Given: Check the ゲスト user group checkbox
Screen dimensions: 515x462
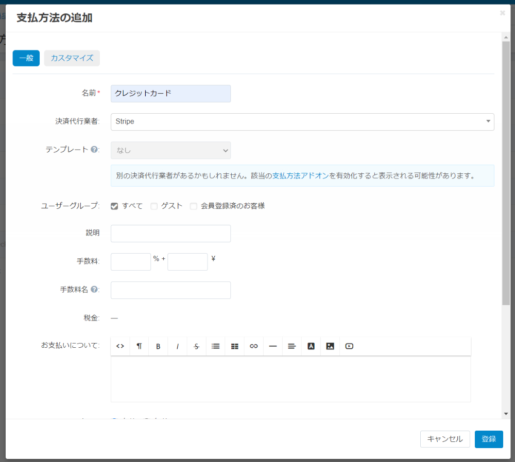Looking at the screenshot, I should click(x=153, y=206).
